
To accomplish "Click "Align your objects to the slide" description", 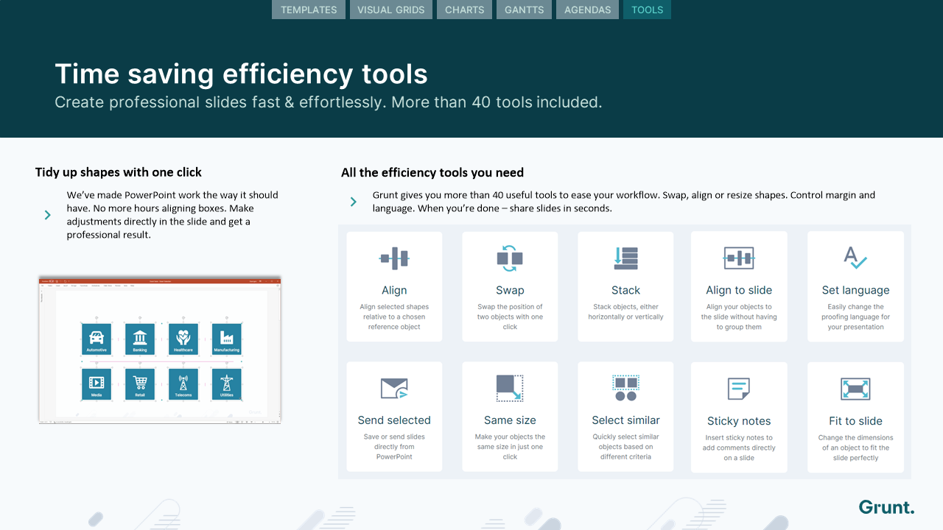I will click(x=739, y=317).
